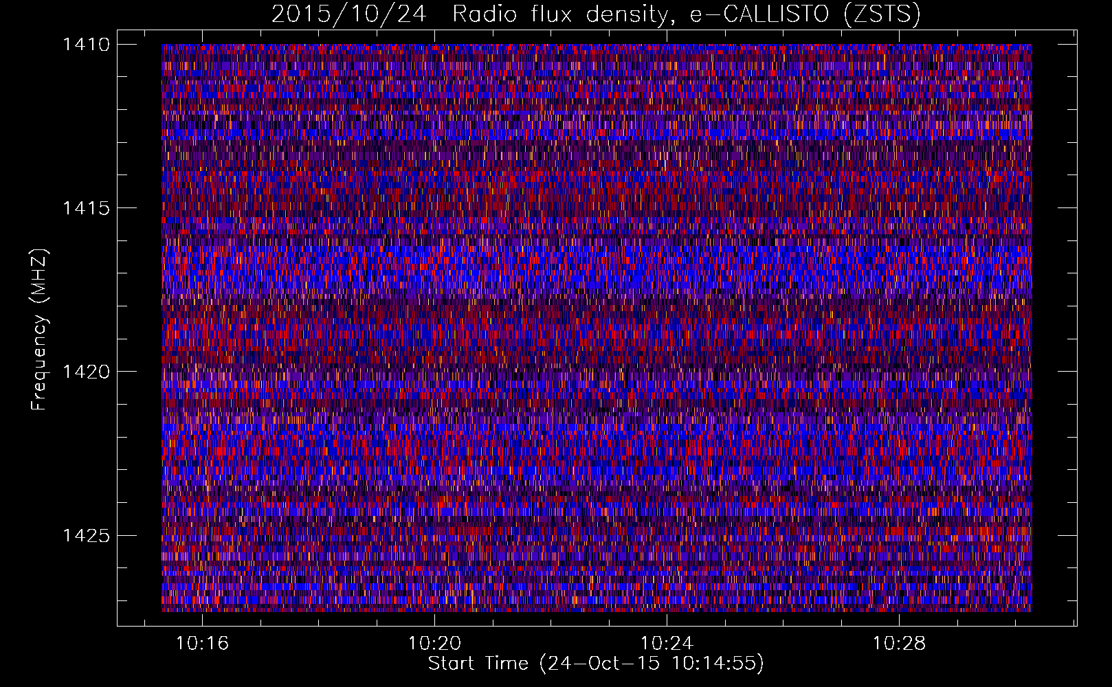Click the time tick label 10:20
This screenshot has width=1112, height=687.
pyautogui.click(x=434, y=644)
